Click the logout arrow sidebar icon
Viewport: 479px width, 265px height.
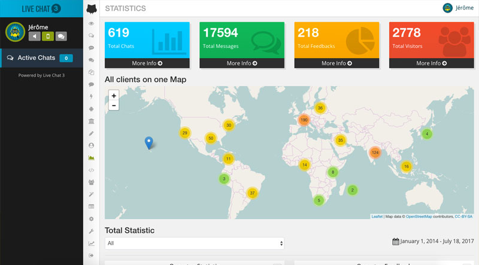pos(91,255)
